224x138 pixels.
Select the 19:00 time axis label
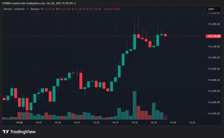pos(20,123)
